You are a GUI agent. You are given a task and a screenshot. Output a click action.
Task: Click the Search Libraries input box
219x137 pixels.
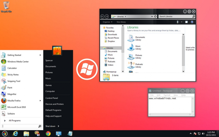(175, 16)
